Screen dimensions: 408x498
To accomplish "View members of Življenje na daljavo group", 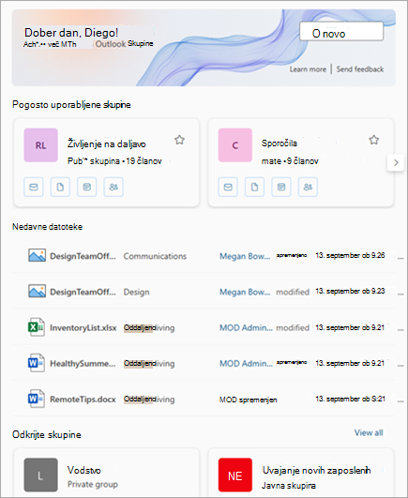I will point(113,187).
